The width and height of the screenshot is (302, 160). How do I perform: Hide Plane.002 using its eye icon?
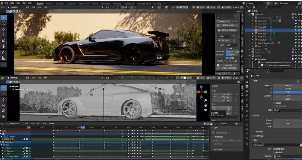(x=299, y=27)
